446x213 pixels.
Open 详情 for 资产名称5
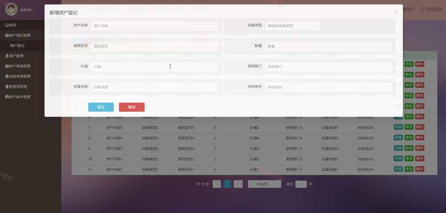tap(398, 127)
